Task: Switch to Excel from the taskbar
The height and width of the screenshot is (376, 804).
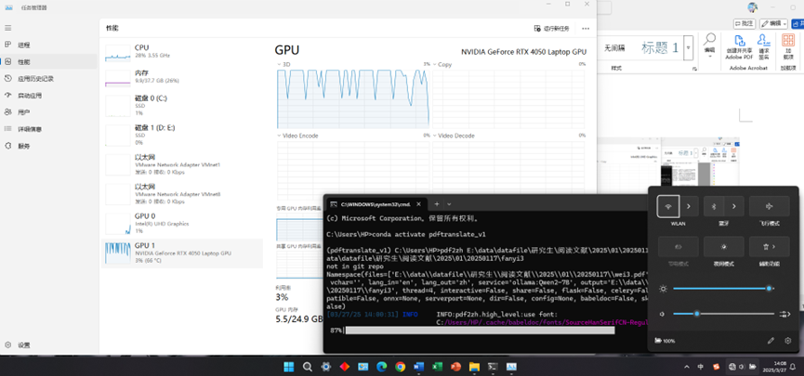Action: click(x=437, y=367)
